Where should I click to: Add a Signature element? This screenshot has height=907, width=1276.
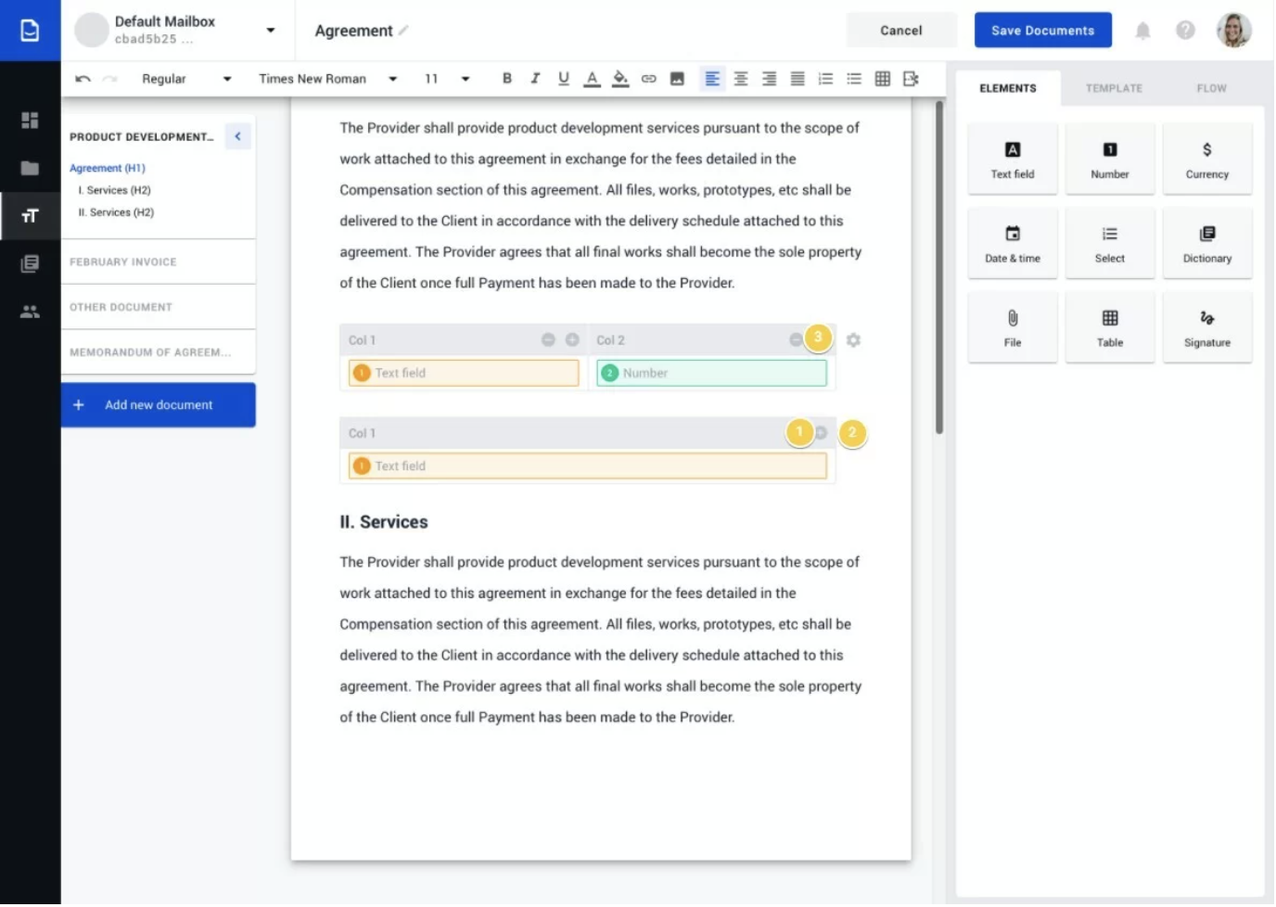(x=1206, y=326)
